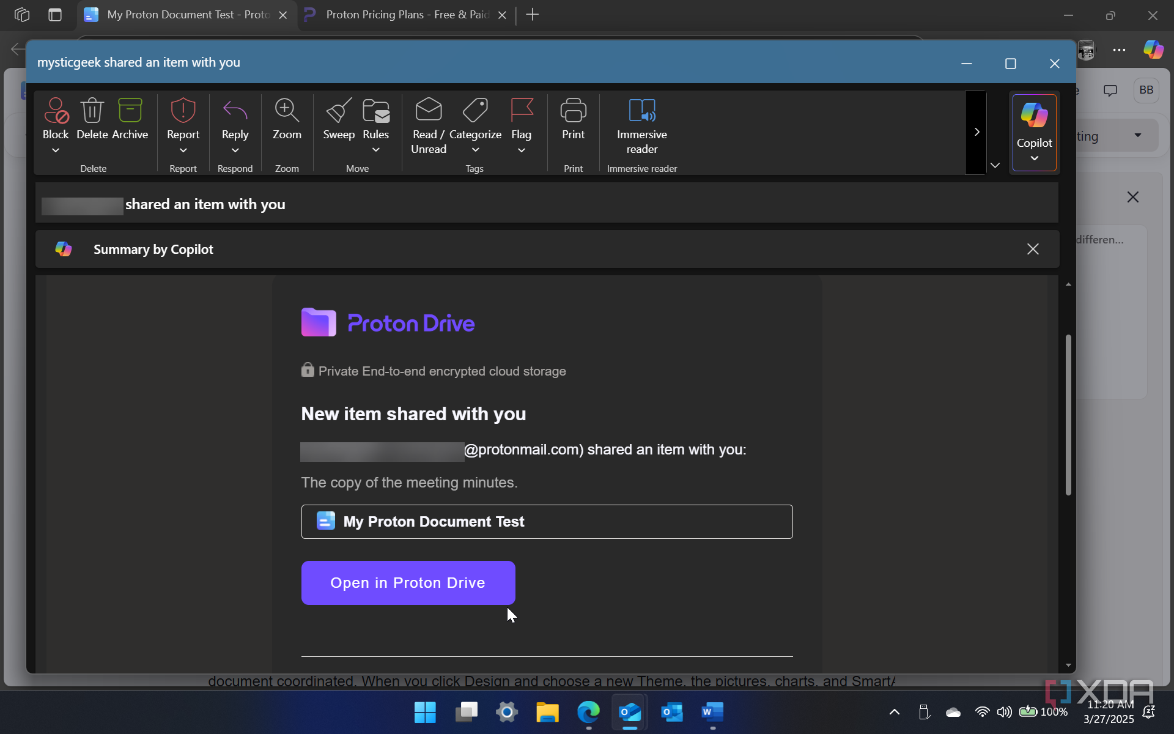This screenshot has width=1174, height=734.
Task: Click the browser workspaces icon
Action: (22, 15)
